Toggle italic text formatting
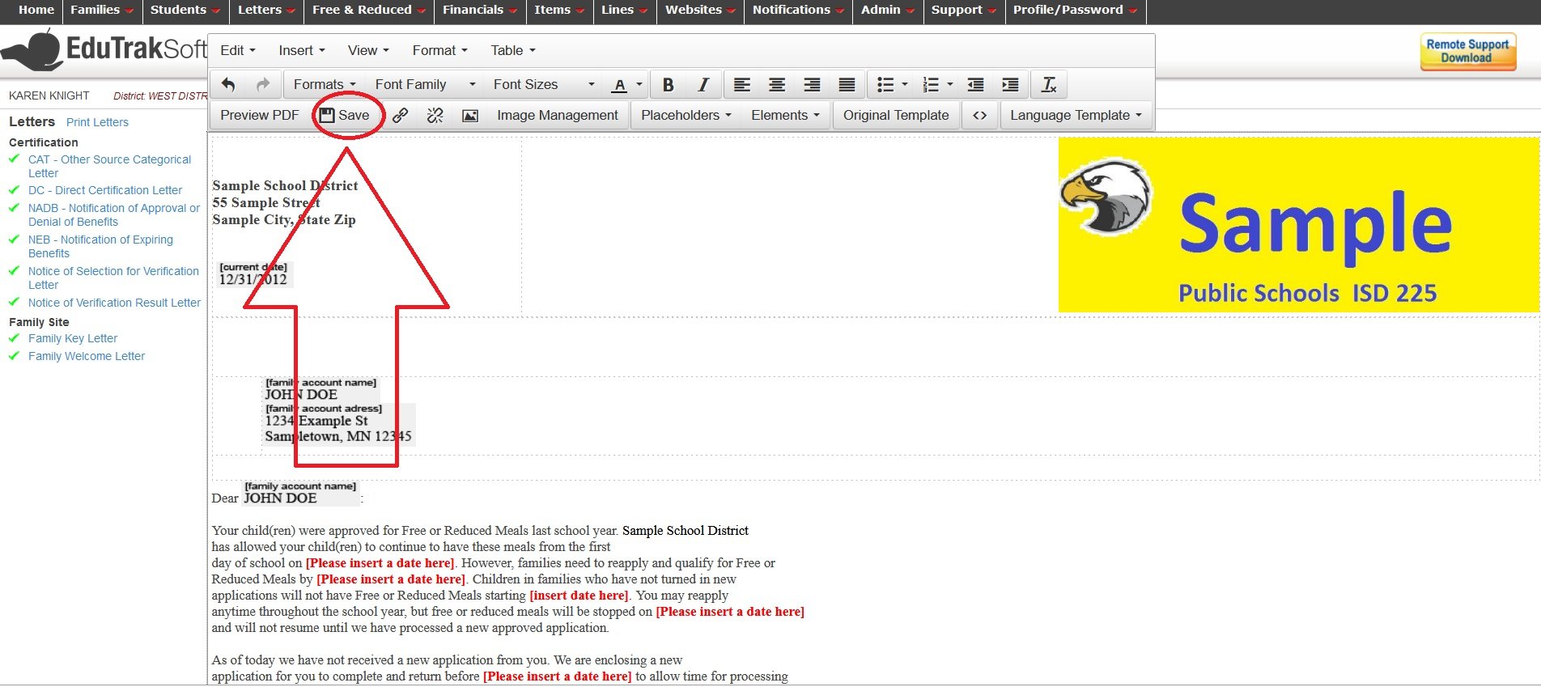The width and height of the screenshot is (1541, 687). pyautogui.click(x=703, y=85)
